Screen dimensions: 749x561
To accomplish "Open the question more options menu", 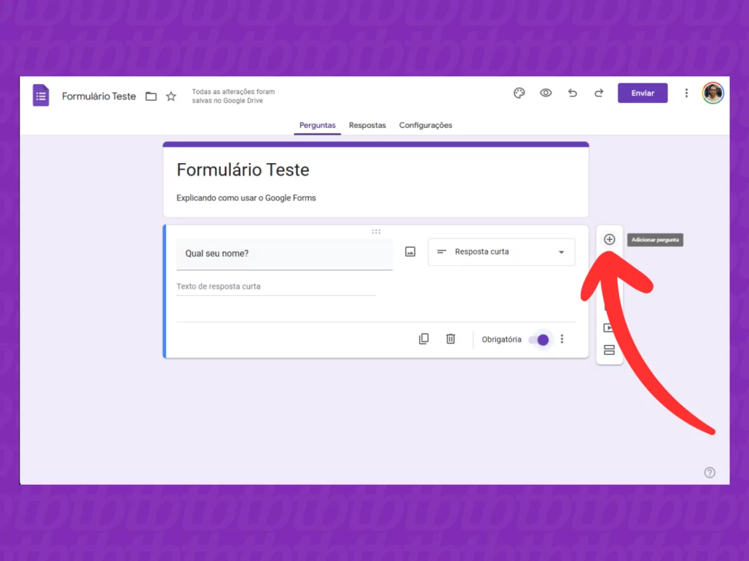I will [x=562, y=339].
